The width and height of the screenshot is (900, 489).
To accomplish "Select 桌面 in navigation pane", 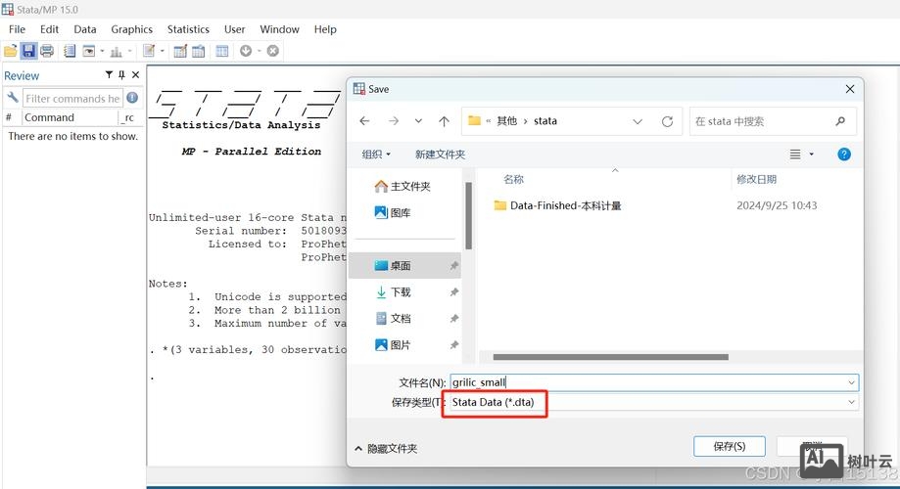I will [404, 265].
